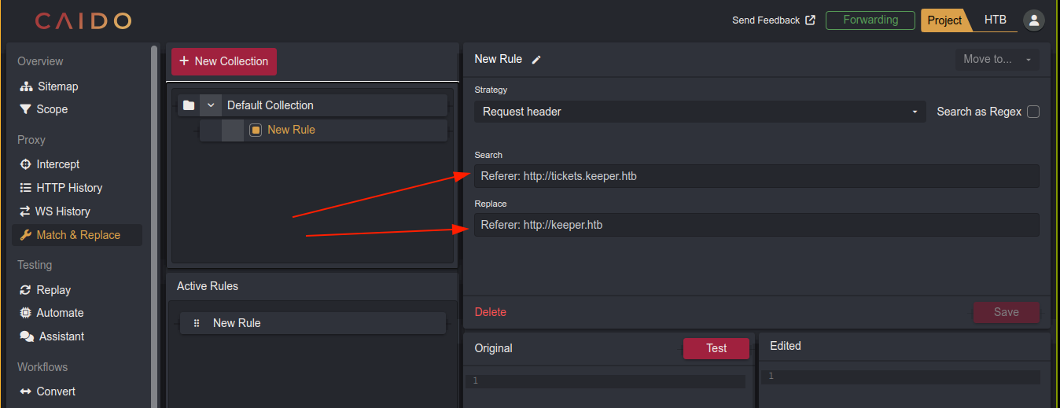Click the Assistant chat bubbles icon
The image size is (1060, 408).
pos(26,336)
